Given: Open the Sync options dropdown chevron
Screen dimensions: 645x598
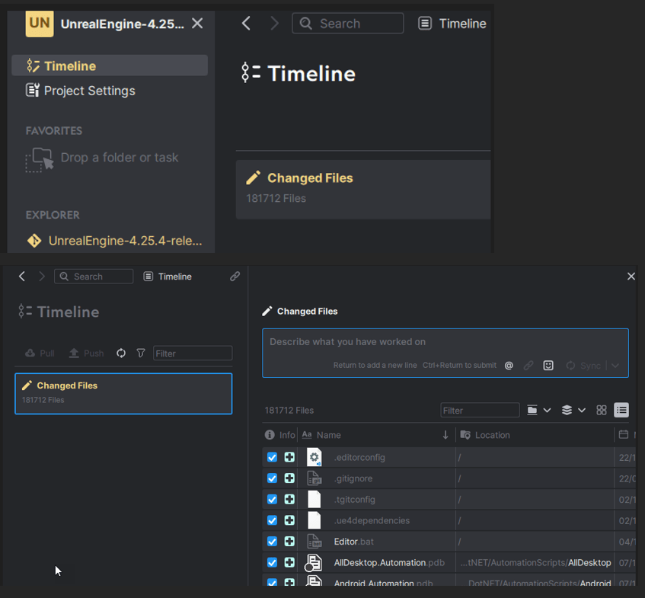Looking at the screenshot, I should (x=615, y=365).
